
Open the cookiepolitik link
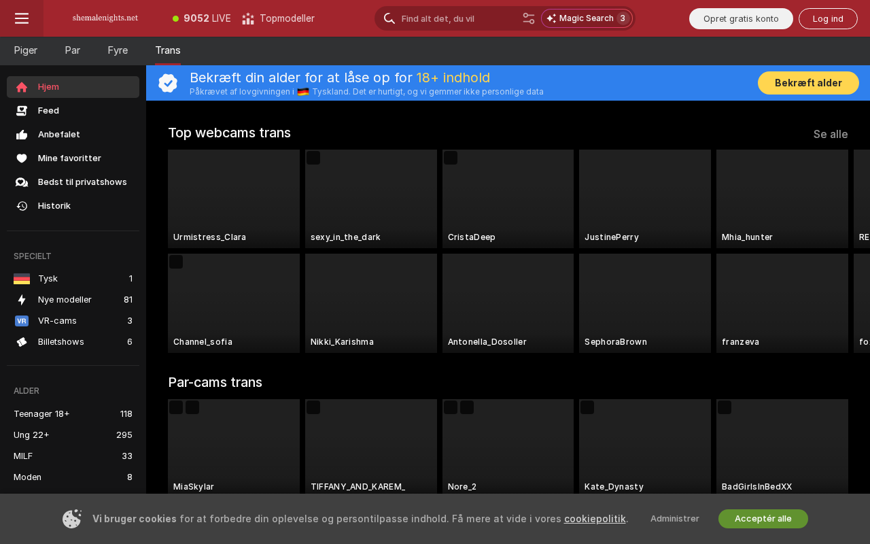pos(595,519)
